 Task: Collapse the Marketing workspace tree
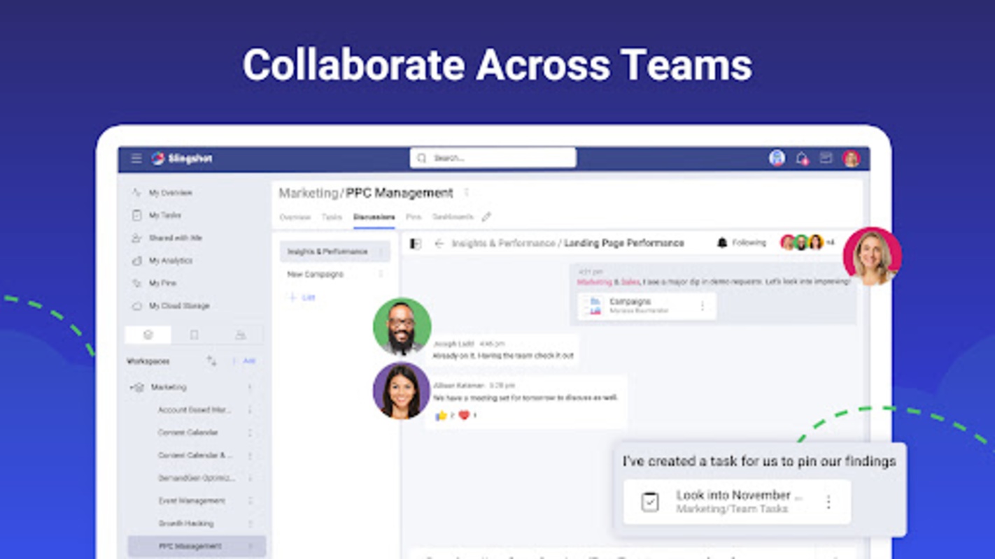pyautogui.click(x=132, y=387)
